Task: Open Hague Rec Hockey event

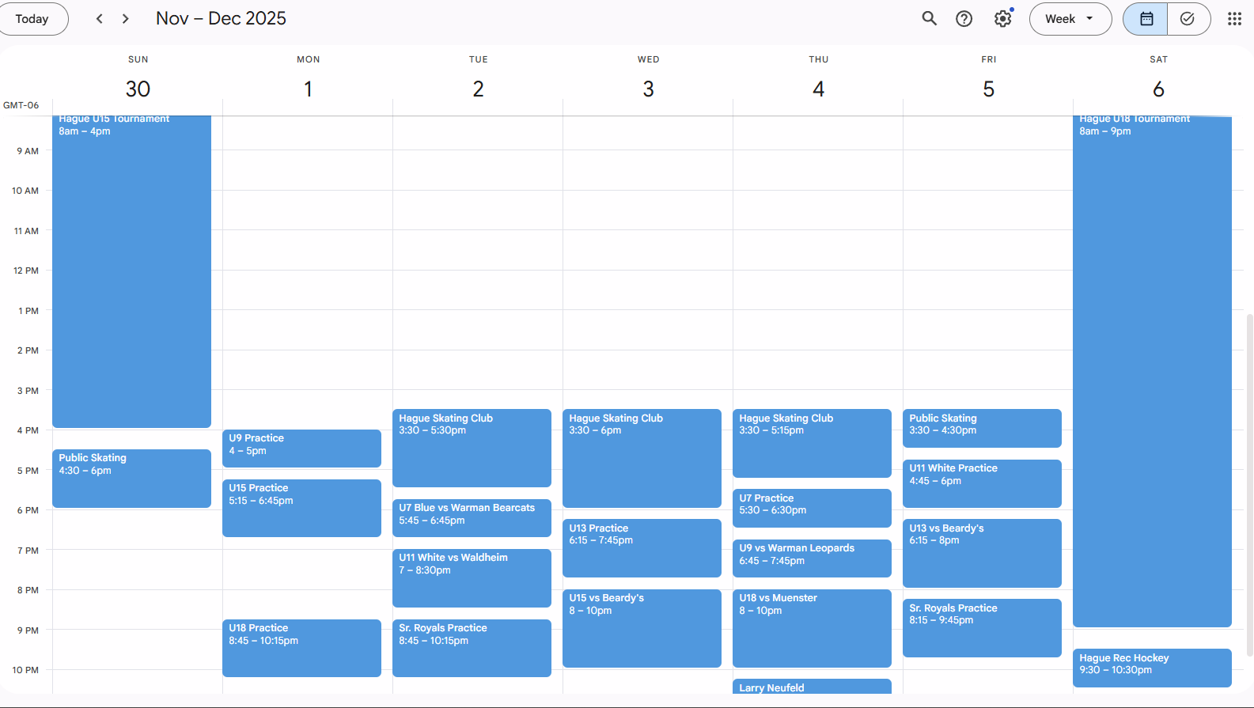Action: click(x=1152, y=667)
